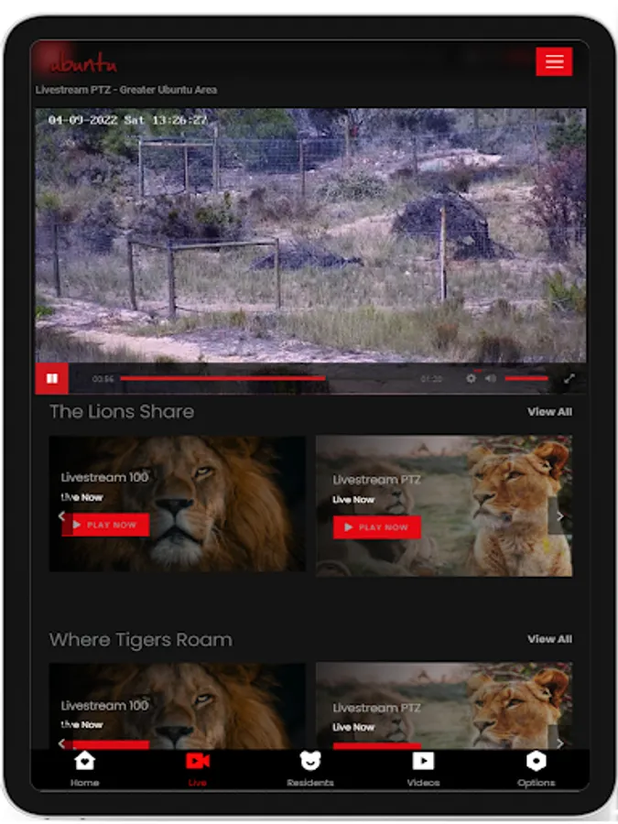Open the red hamburger menu
This screenshot has height=824, width=618.
tap(554, 62)
